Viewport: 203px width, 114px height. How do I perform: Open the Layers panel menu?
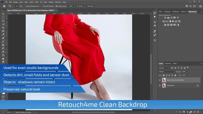201,64
